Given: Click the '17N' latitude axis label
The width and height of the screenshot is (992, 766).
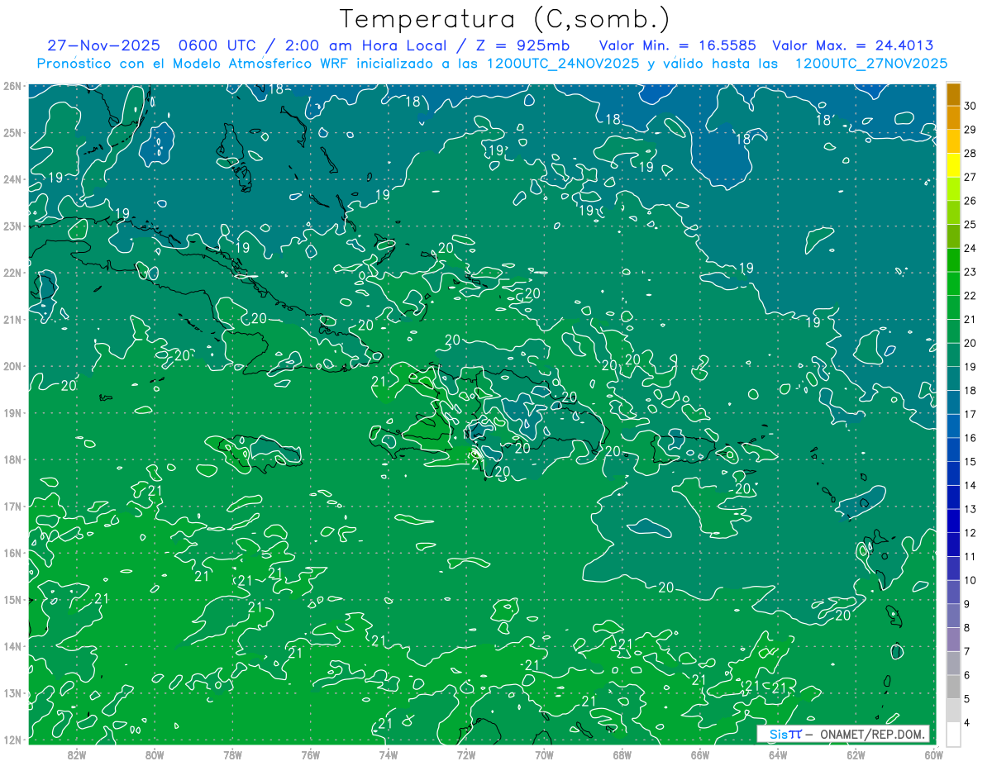Looking at the screenshot, I should point(12,506).
